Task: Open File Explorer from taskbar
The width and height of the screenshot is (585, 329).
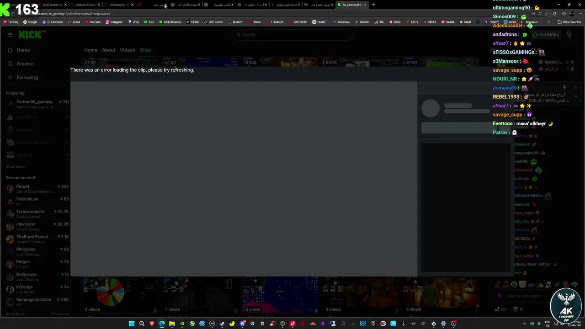Action: [172, 324]
